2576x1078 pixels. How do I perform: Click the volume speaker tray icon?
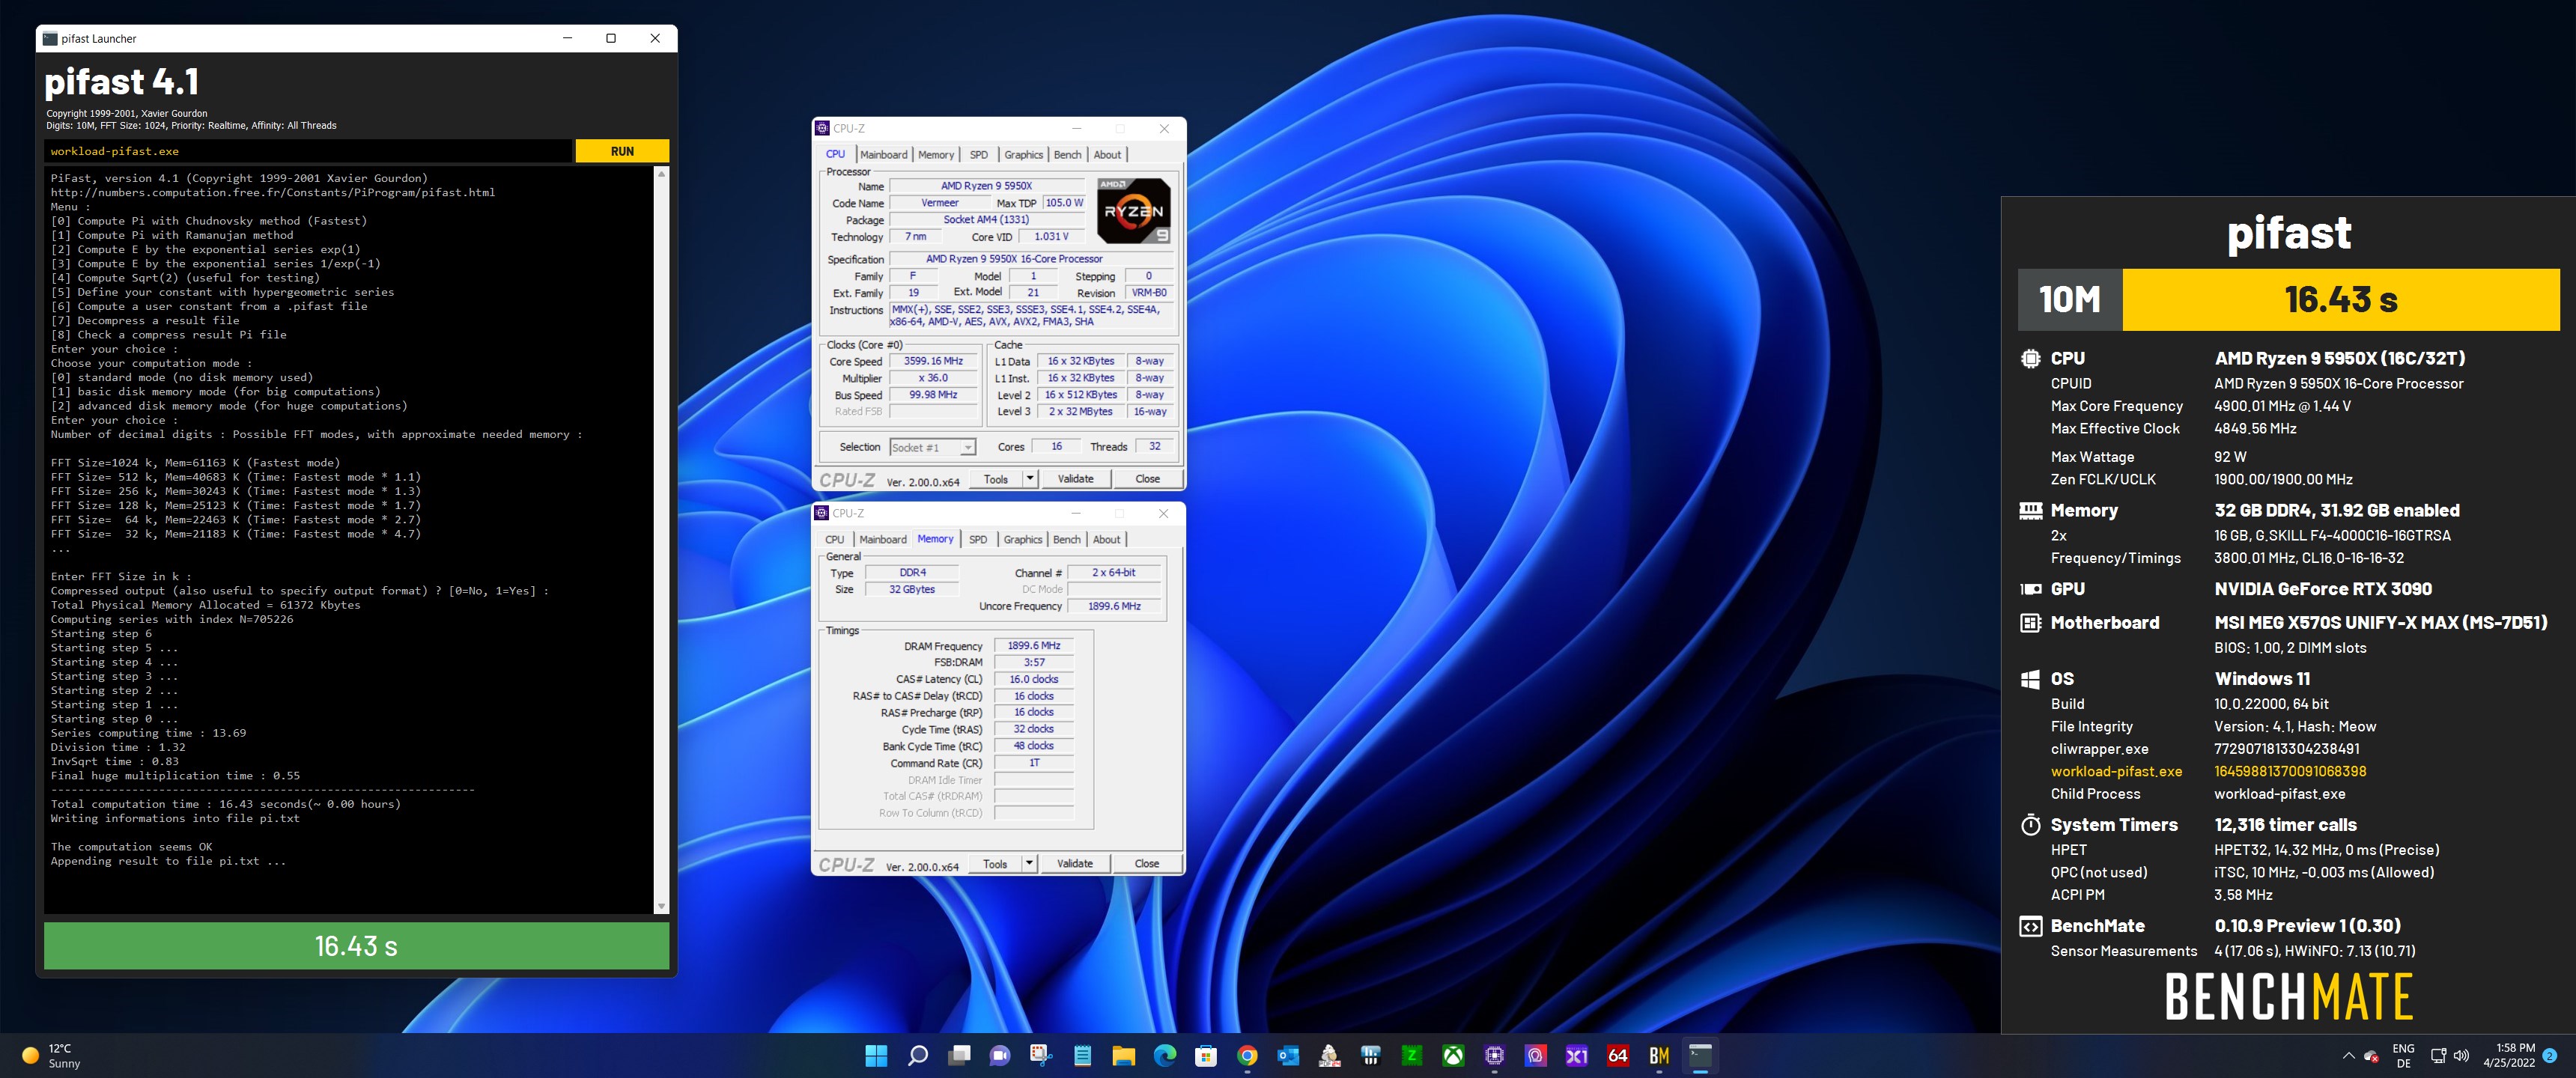tap(2461, 1055)
